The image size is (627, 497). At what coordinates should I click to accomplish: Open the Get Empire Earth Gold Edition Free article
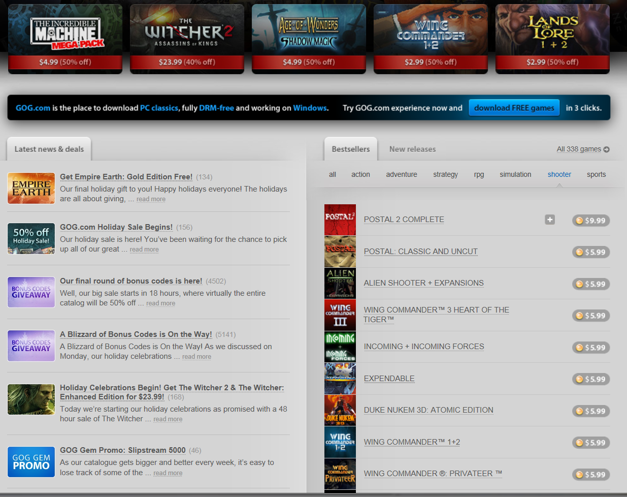coord(126,177)
